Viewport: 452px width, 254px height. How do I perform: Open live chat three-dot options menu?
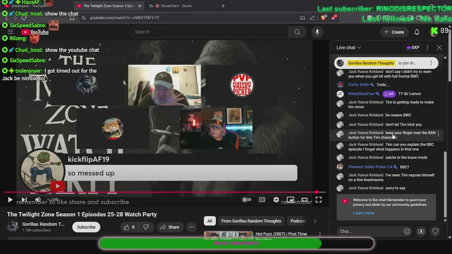tap(427, 47)
